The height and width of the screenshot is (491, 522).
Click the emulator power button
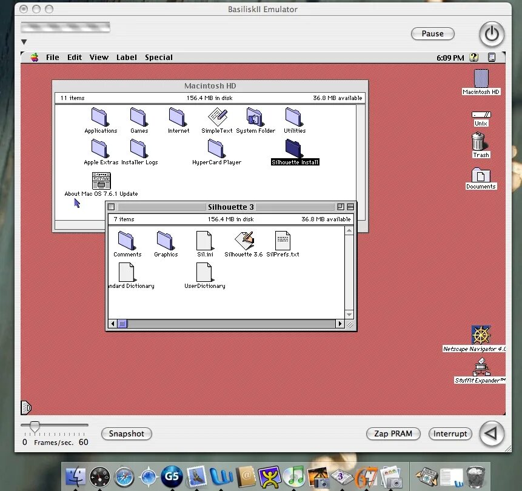pyautogui.click(x=492, y=33)
